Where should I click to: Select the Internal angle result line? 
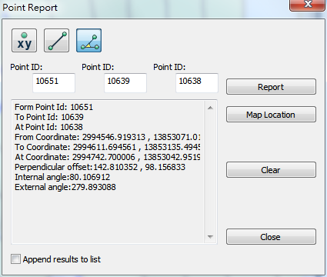[62, 177]
